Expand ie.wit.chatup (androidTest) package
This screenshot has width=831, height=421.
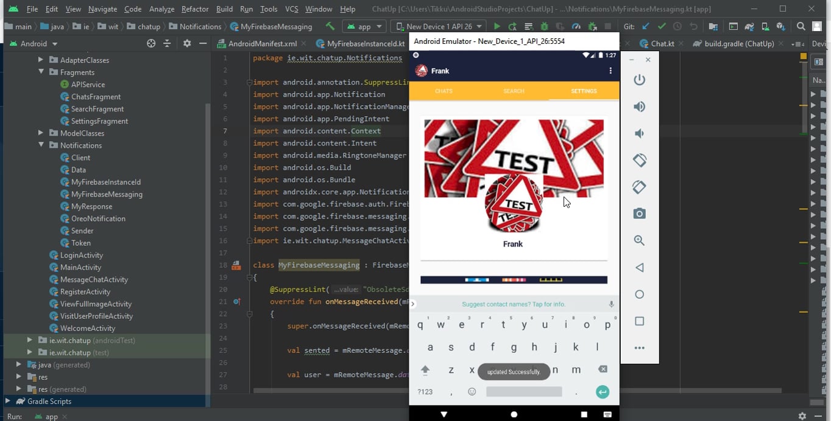point(29,340)
